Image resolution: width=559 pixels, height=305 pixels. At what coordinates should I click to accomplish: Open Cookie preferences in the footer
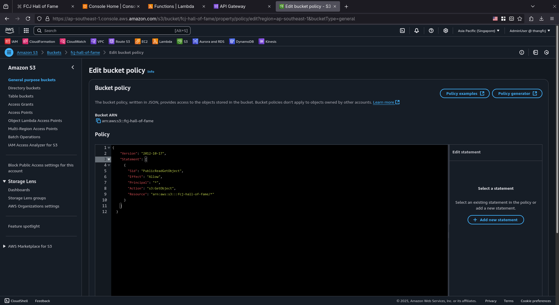[x=536, y=301]
